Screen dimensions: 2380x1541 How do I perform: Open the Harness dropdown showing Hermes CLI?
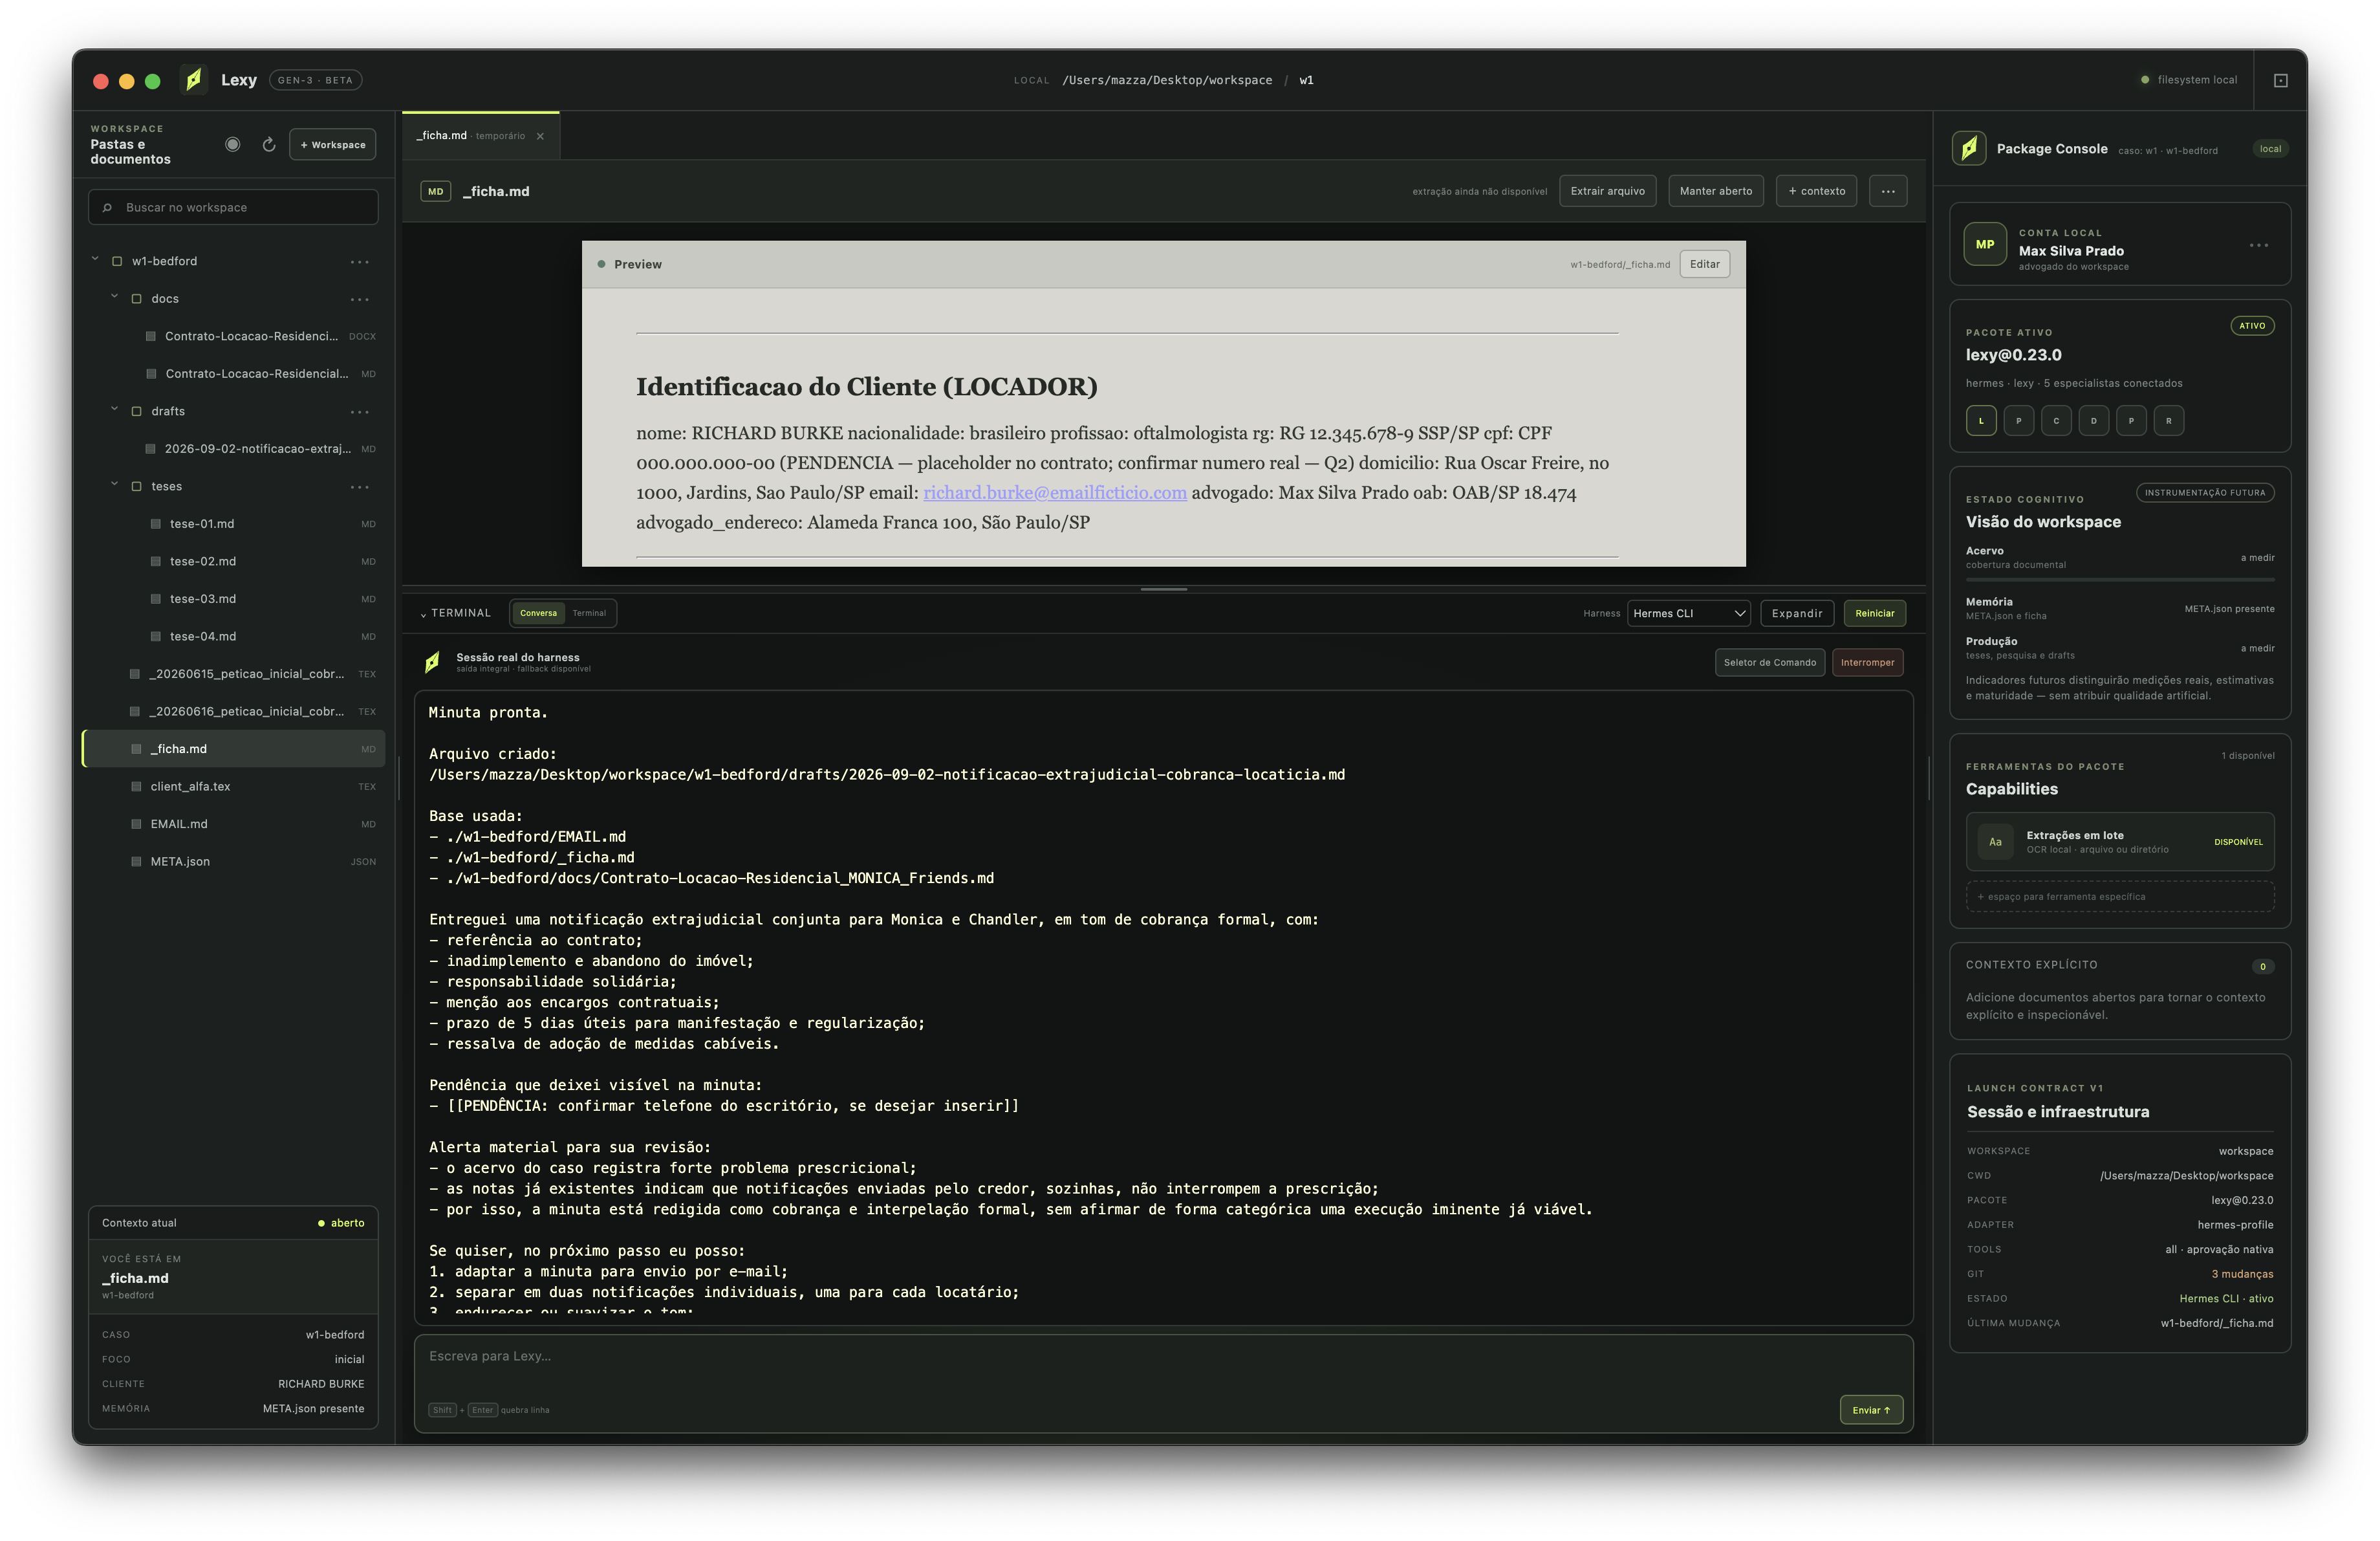[x=1689, y=613]
